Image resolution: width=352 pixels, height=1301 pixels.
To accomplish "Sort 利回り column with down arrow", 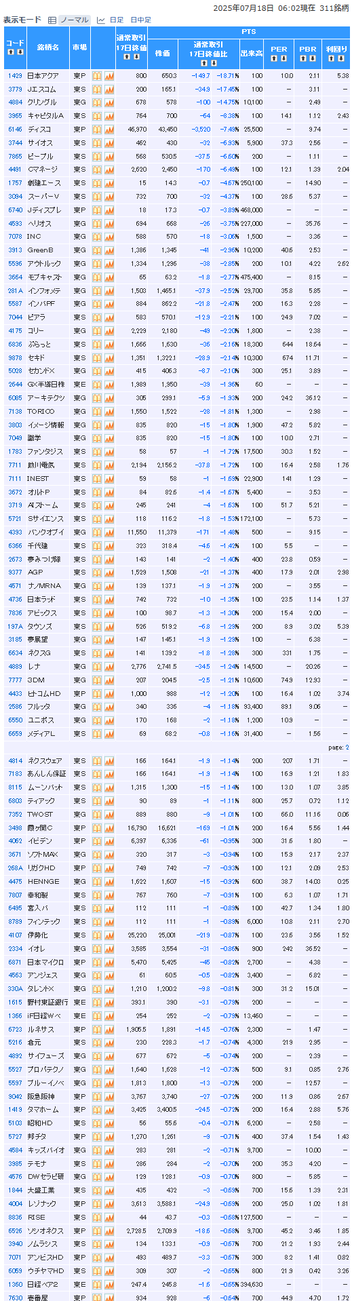I will 340,58.
